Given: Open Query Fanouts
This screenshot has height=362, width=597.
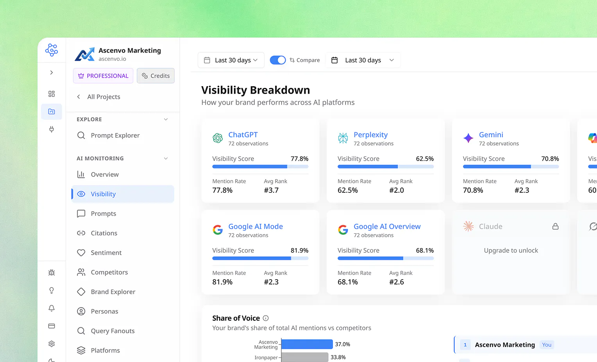Looking at the screenshot, I should tap(123, 330).
